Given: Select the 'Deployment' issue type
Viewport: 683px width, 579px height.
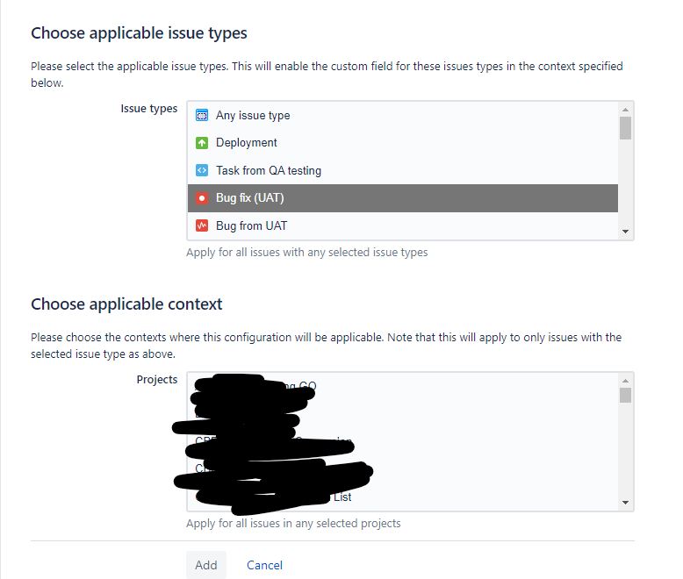Looking at the screenshot, I should (402, 143).
